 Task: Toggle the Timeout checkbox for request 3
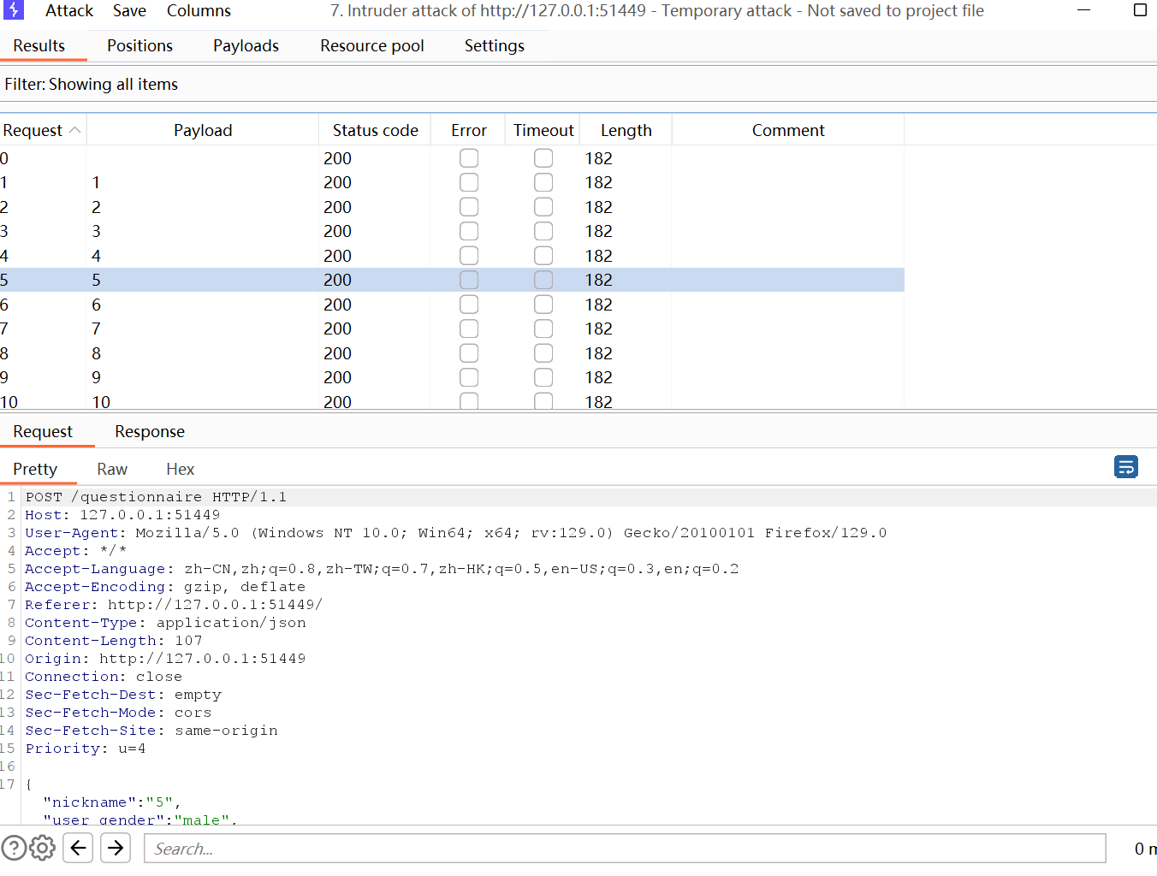543,231
